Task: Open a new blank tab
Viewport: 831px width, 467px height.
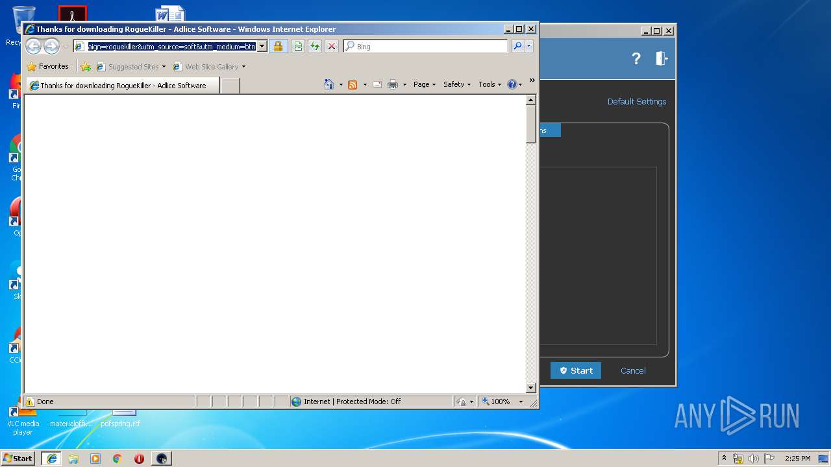Action: tap(230, 85)
